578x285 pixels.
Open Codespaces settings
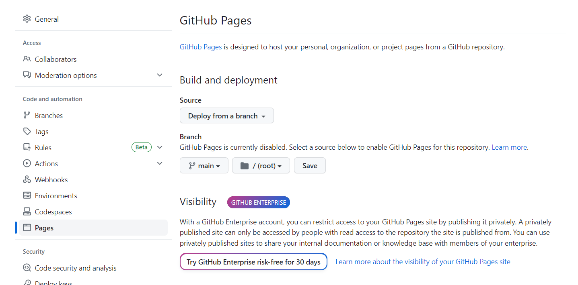click(53, 212)
